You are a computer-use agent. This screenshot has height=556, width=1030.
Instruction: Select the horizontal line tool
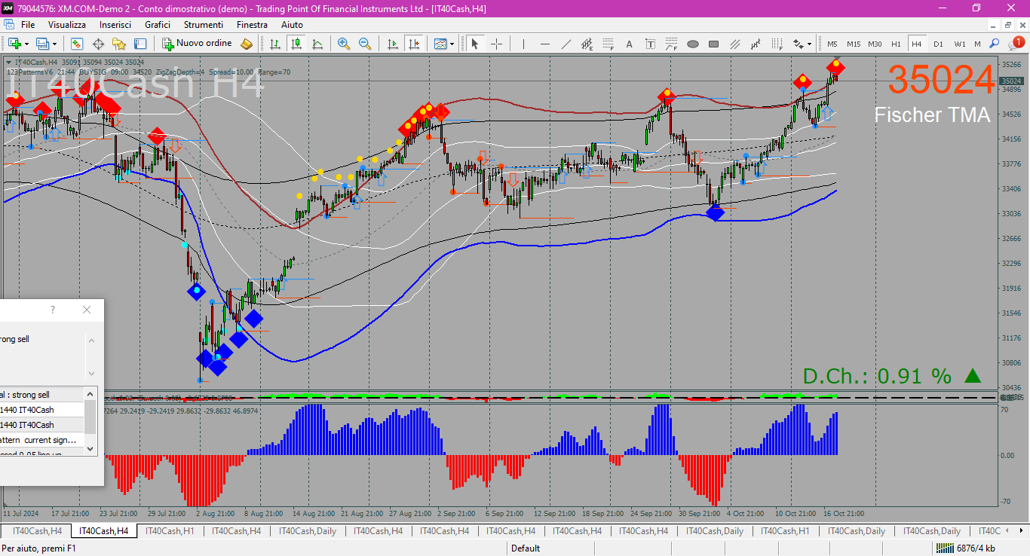(544, 44)
